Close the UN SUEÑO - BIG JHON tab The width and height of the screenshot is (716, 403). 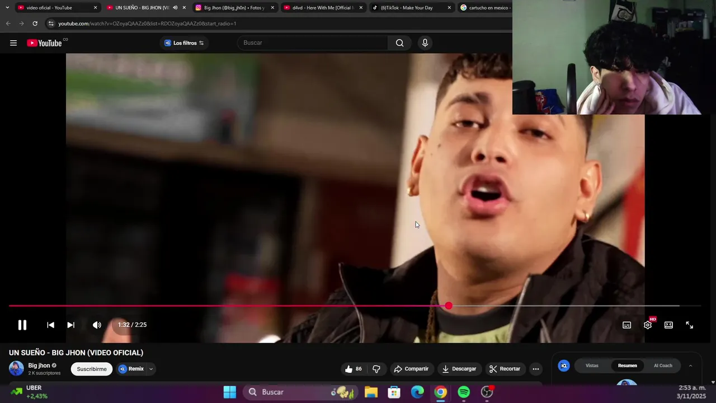(x=184, y=8)
